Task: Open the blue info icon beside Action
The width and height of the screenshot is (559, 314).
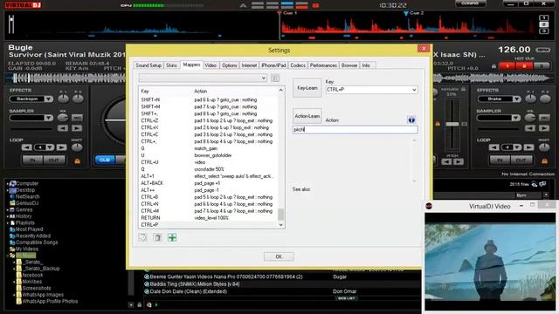Action: pyautogui.click(x=411, y=120)
